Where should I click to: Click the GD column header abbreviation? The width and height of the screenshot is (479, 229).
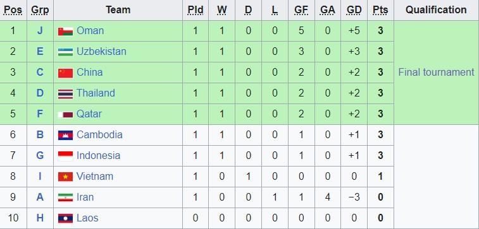pyautogui.click(x=354, y=10)
